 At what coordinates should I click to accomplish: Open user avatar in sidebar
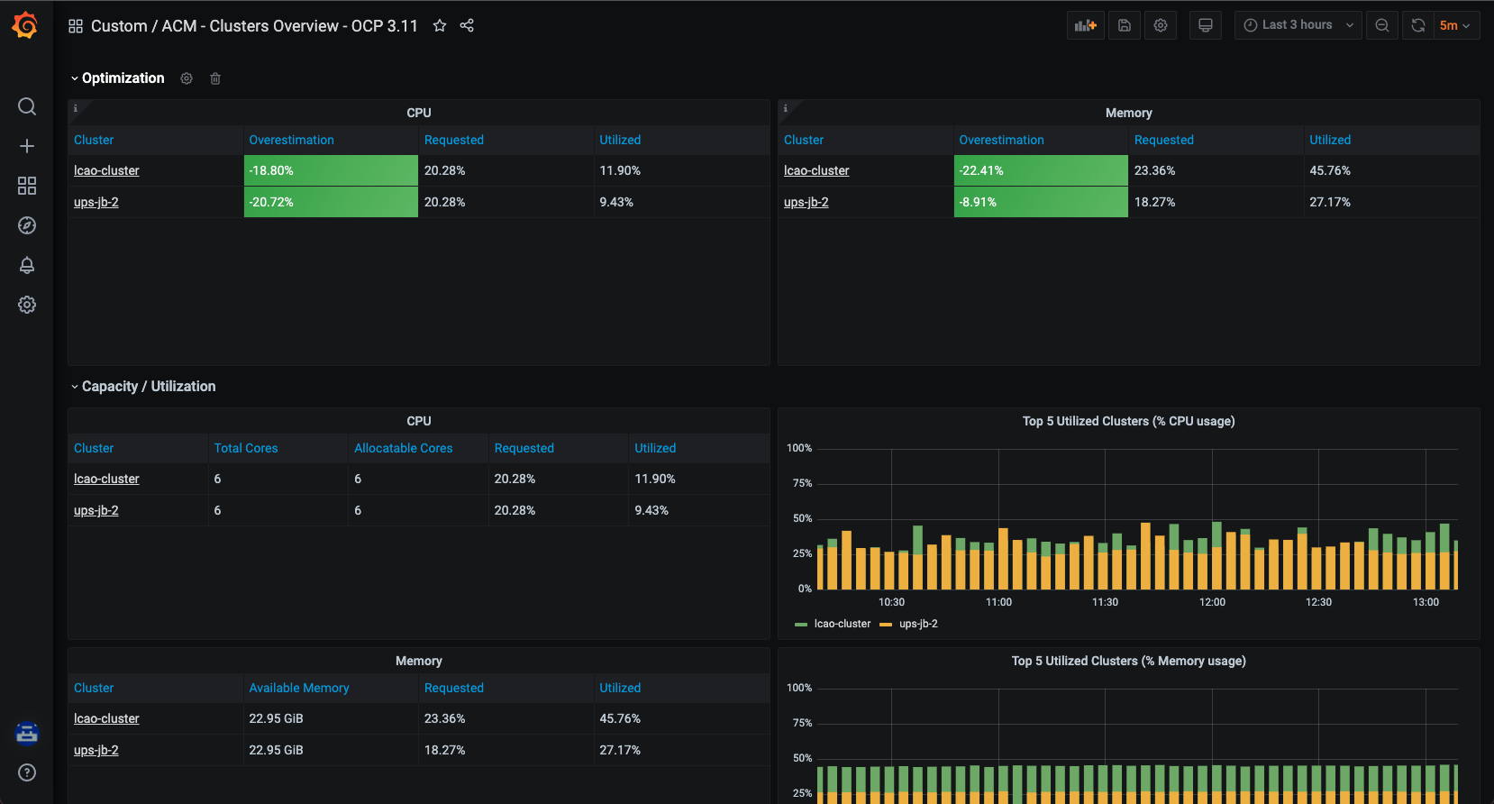pos(27,734)
